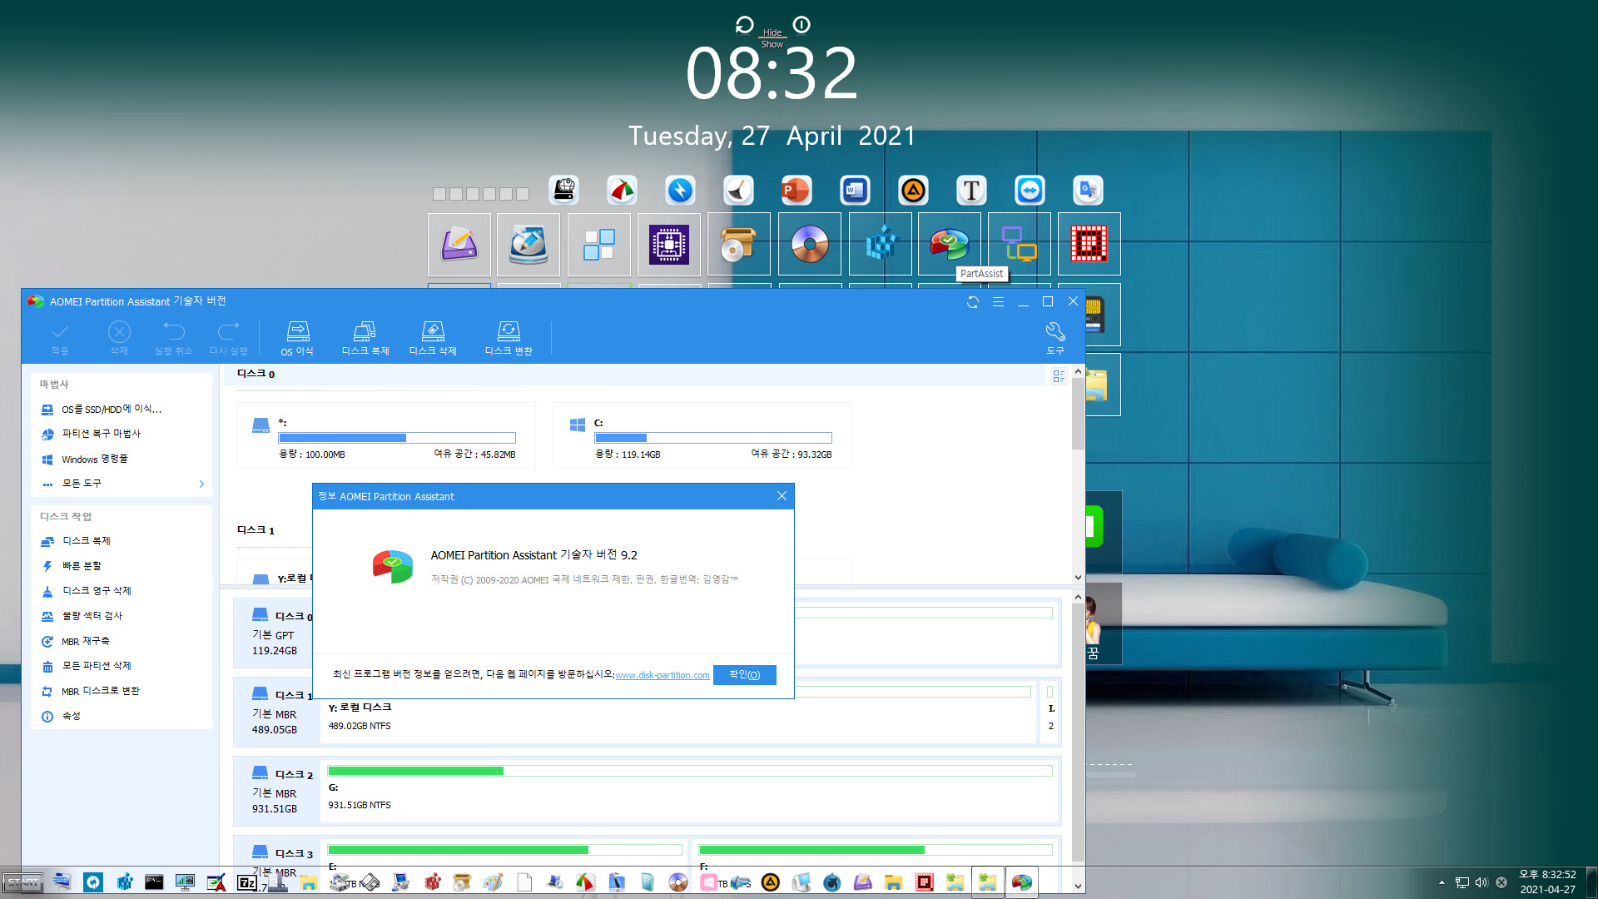Launch PowerPoint from the desktop dock
The width and height of the screenshot is (1598, 899).
click(797, 191)
